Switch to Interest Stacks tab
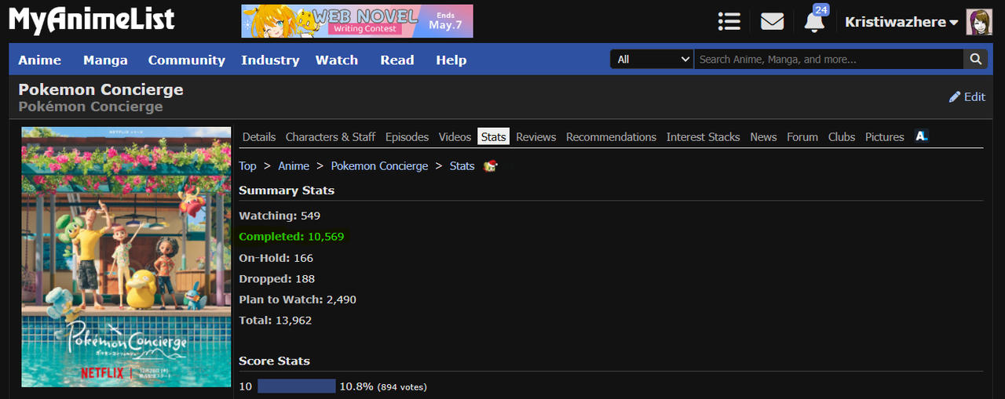The height and width of the screenshot is (399, 1005). 703,136
